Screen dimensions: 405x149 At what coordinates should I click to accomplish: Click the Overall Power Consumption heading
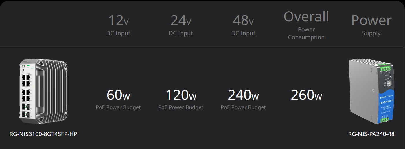(x=306, y=25)
